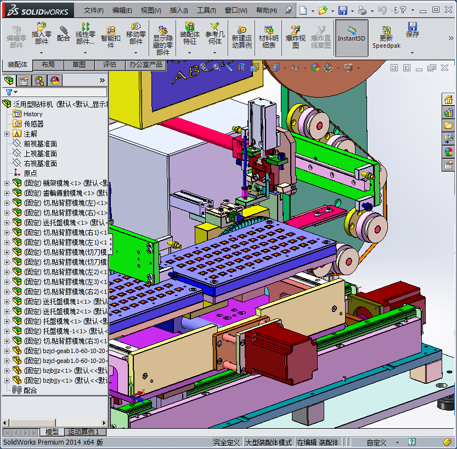
Task: Click Edit Appearance color ball in view toolbar
Action: (315, 68)
